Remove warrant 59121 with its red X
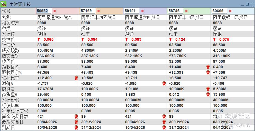This screenshot has width=255, height=131. [x=142, y=11]
